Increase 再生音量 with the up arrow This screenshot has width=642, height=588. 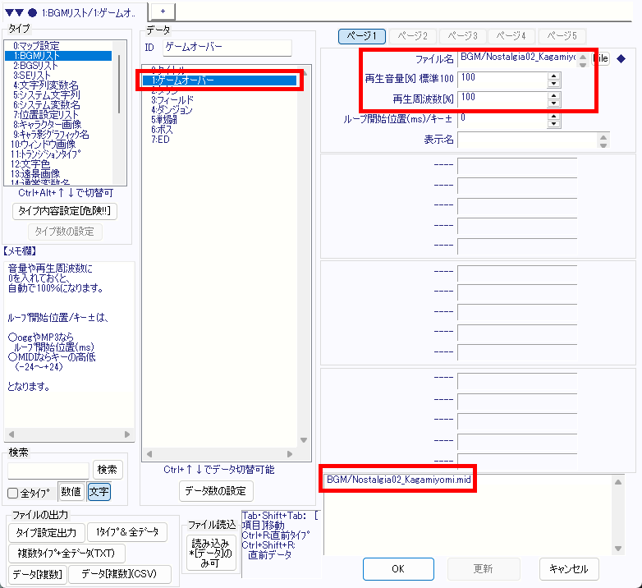[553, 76]
